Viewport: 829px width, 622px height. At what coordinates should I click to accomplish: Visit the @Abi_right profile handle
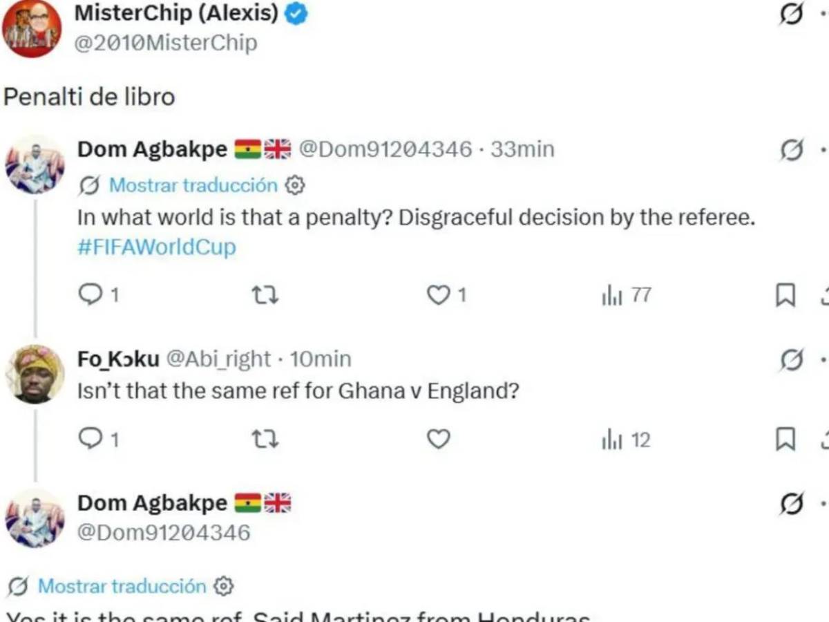click(219, 359)
